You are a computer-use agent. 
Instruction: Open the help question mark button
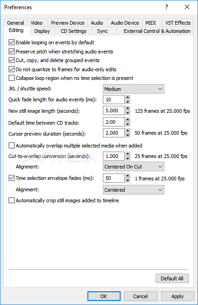[x=167, y=7]
